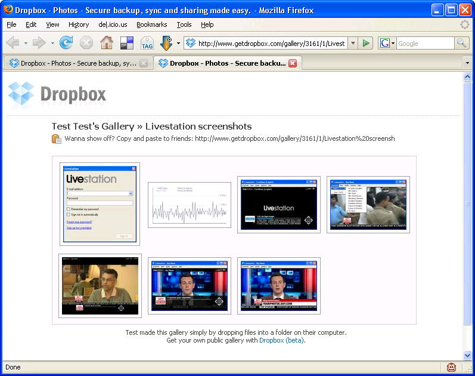Open the list all tabs dropdown
475x376 pixels.
tap(467, 63)
